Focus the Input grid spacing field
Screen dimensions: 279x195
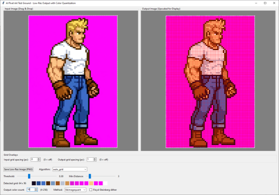point(34,159)
